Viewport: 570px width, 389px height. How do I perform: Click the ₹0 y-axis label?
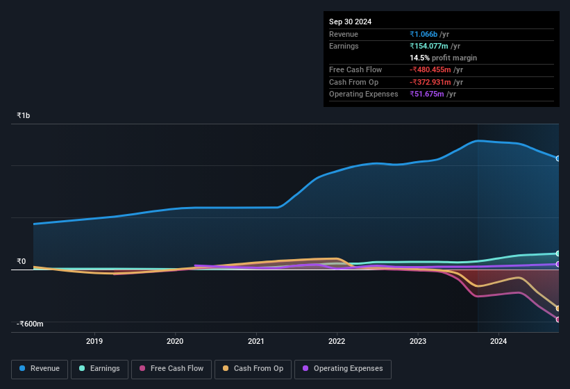(21, 261)
